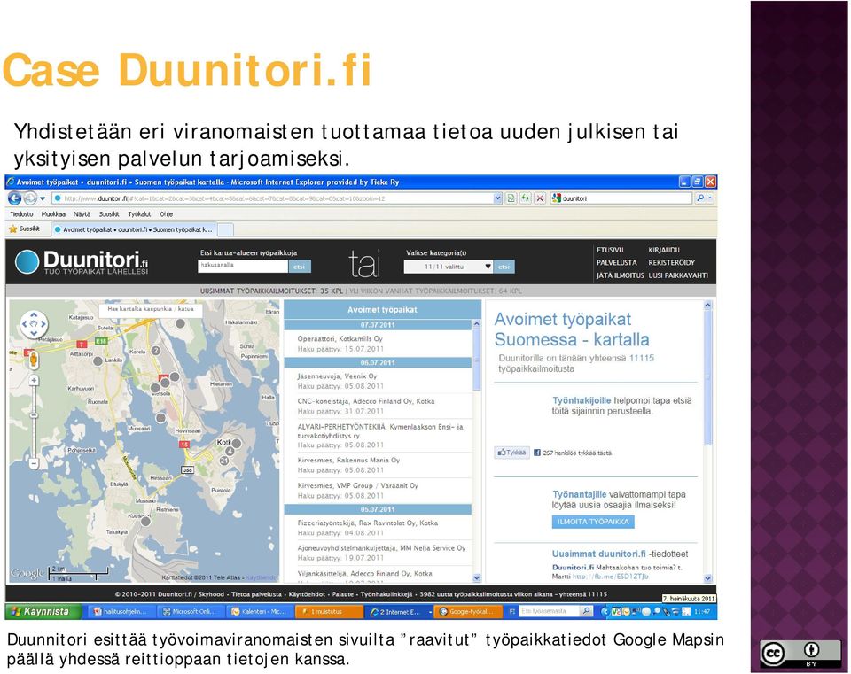Click the Käynnistä start button

coord(42,612)
